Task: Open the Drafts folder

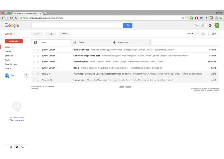Action: [7, 60]
